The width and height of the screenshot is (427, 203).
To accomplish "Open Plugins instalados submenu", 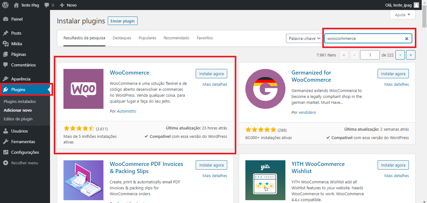I will [x=20, y=102].
